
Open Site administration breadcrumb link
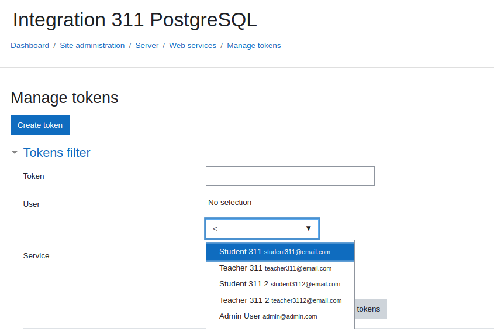[92, 46]
